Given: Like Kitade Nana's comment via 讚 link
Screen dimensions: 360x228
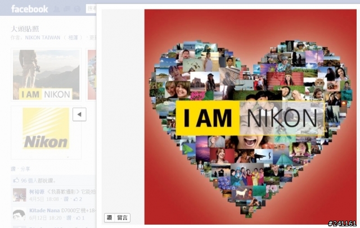Looking at the screenshot, I should (69, 218).
